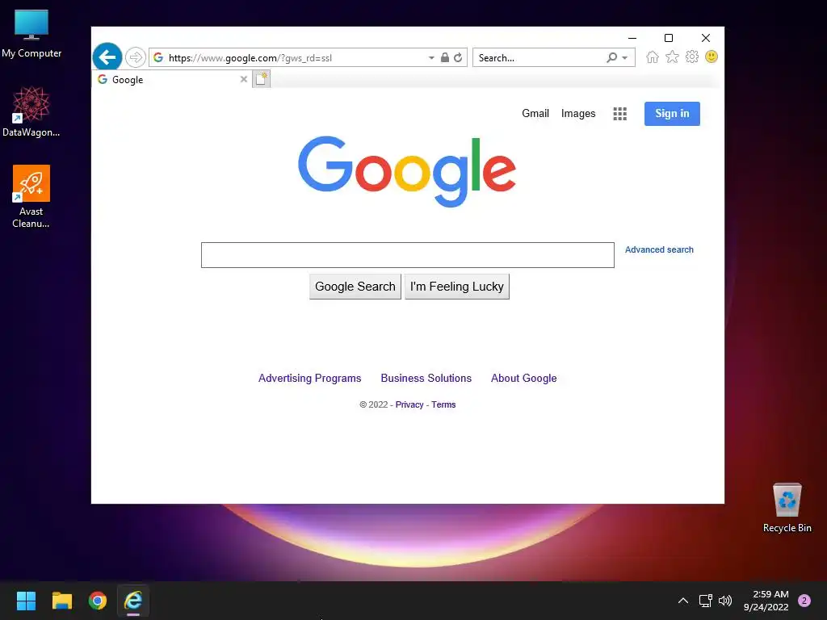Viewport: 827px width, 620px height.
Task: Click the smiley feedback icon
Action: coord(712,57)
